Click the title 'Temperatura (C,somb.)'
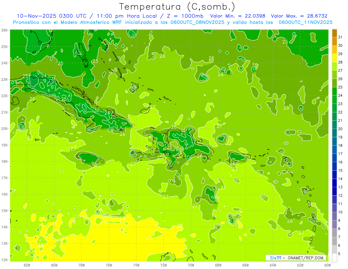Image resolution: width=348 pixels, height=269 pixels. click(x=177, y=7)
